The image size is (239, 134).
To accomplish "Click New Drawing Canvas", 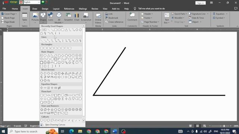I will tap(55, 125).
